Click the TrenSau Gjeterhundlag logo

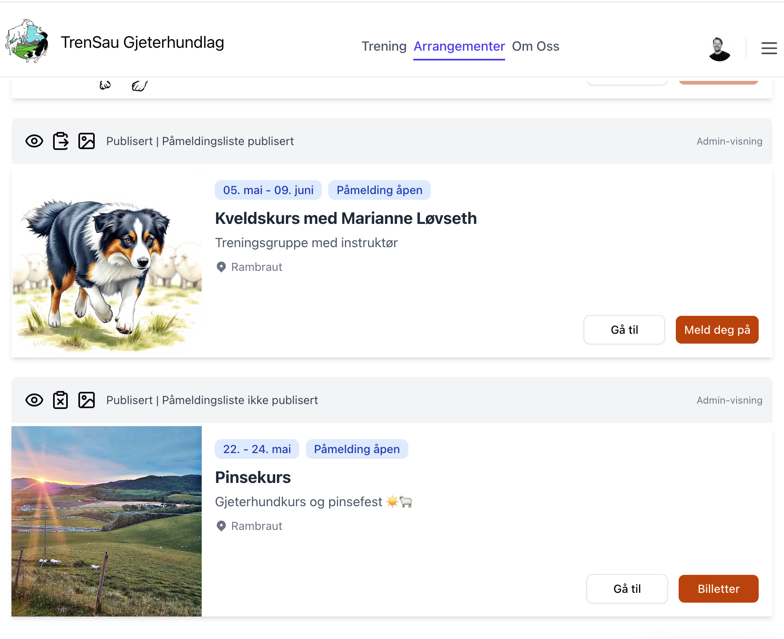pos(27,41)
